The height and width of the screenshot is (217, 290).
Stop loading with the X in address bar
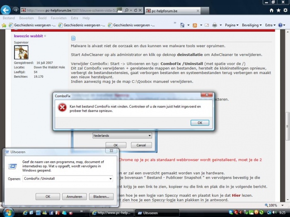(140, 10)
